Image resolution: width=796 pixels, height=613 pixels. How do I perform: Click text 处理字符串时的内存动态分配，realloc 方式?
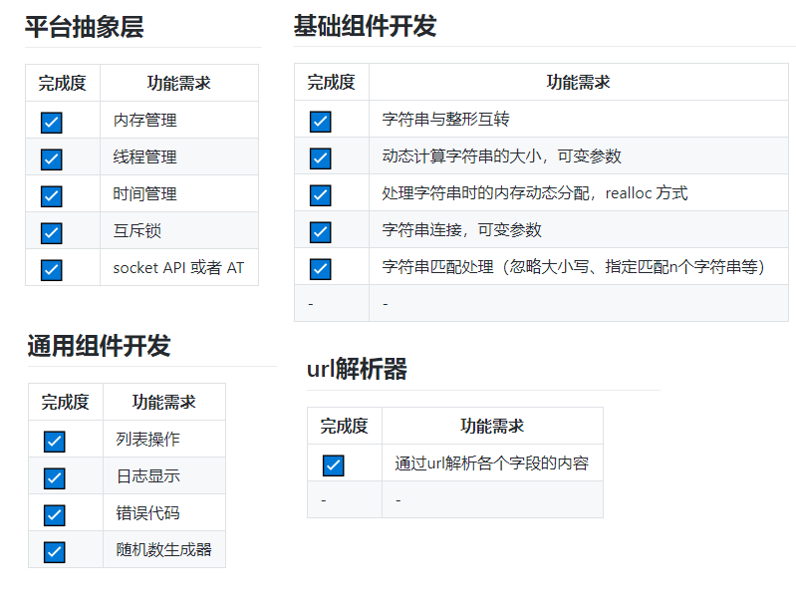point(535,193)
